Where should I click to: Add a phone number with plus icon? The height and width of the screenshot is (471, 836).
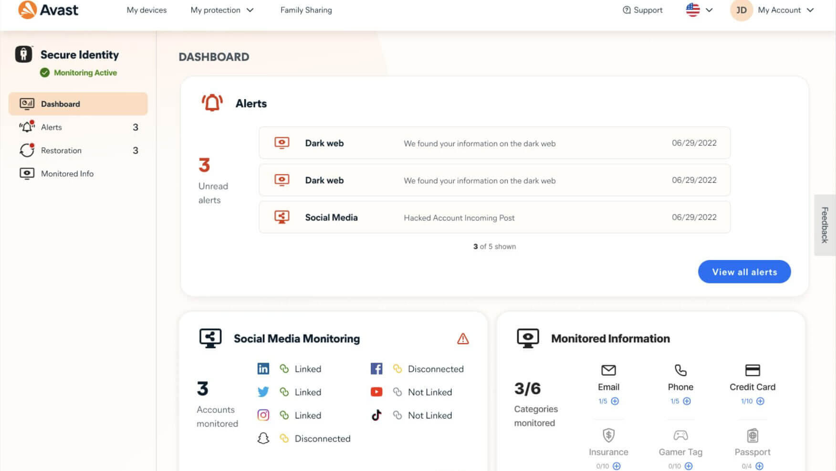click(687, 401)
